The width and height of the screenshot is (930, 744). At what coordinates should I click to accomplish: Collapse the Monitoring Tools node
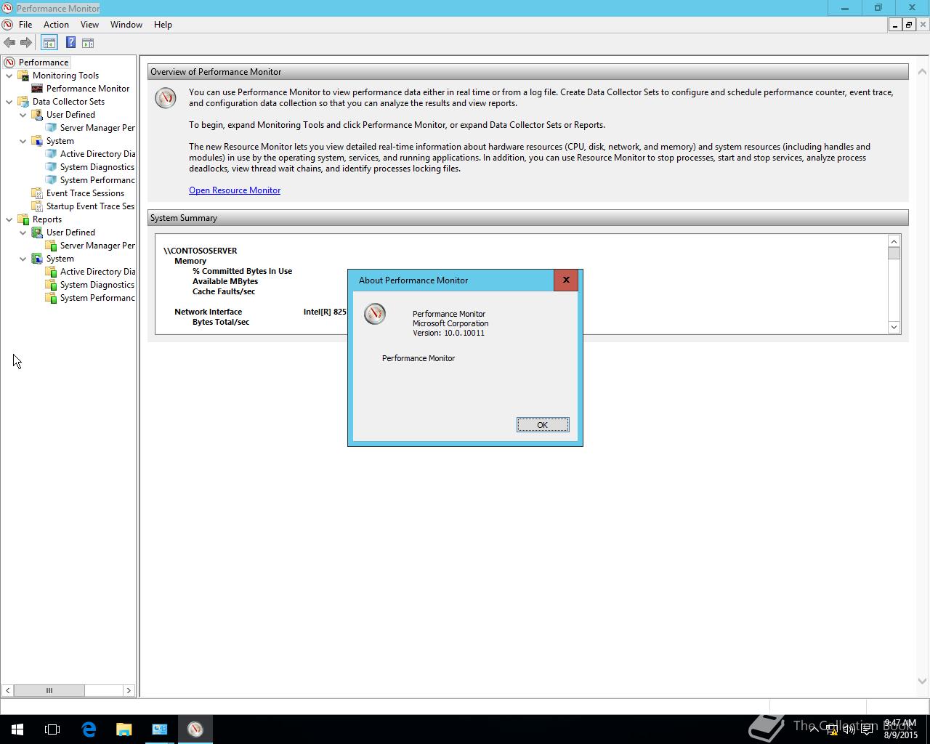pos(9,76)
